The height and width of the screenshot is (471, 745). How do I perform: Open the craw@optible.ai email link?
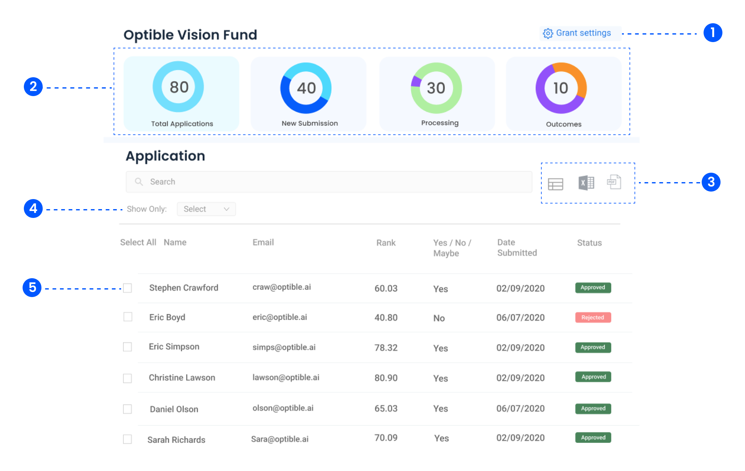[x=281, y=287]
